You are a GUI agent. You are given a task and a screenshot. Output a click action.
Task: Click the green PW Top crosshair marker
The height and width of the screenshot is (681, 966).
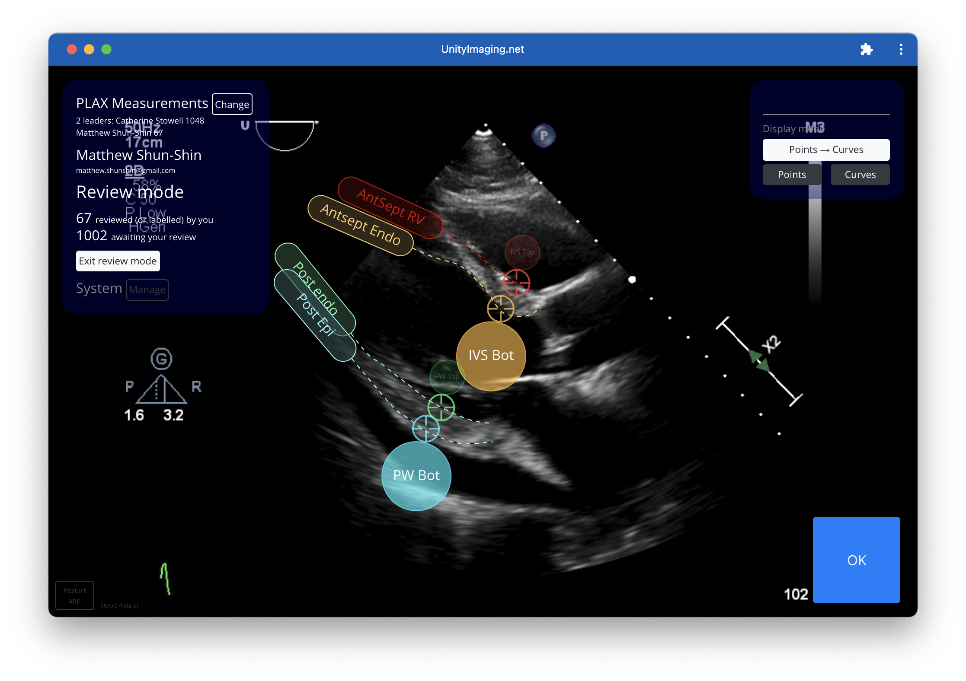441,407
